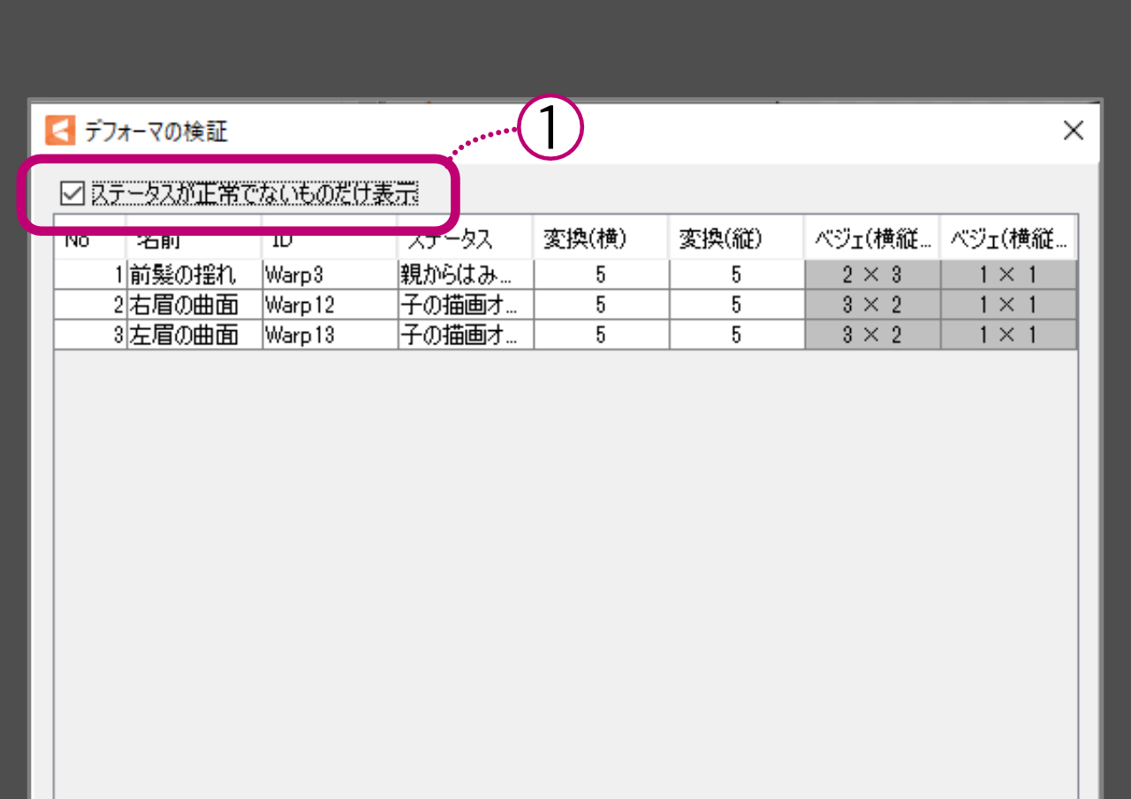
Task: Click the Live2D app icon in title bar
Action: [x=59, y=132]
